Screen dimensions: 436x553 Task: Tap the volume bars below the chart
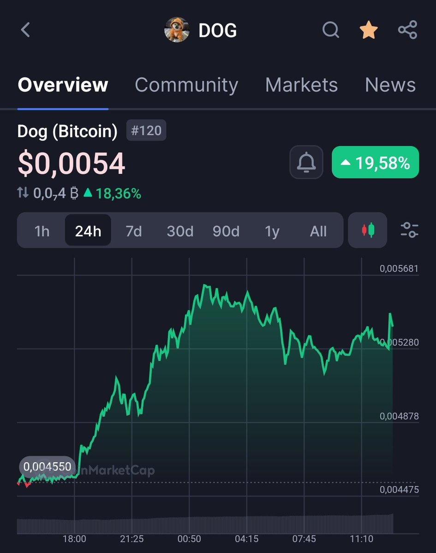(x=205, y=524)
